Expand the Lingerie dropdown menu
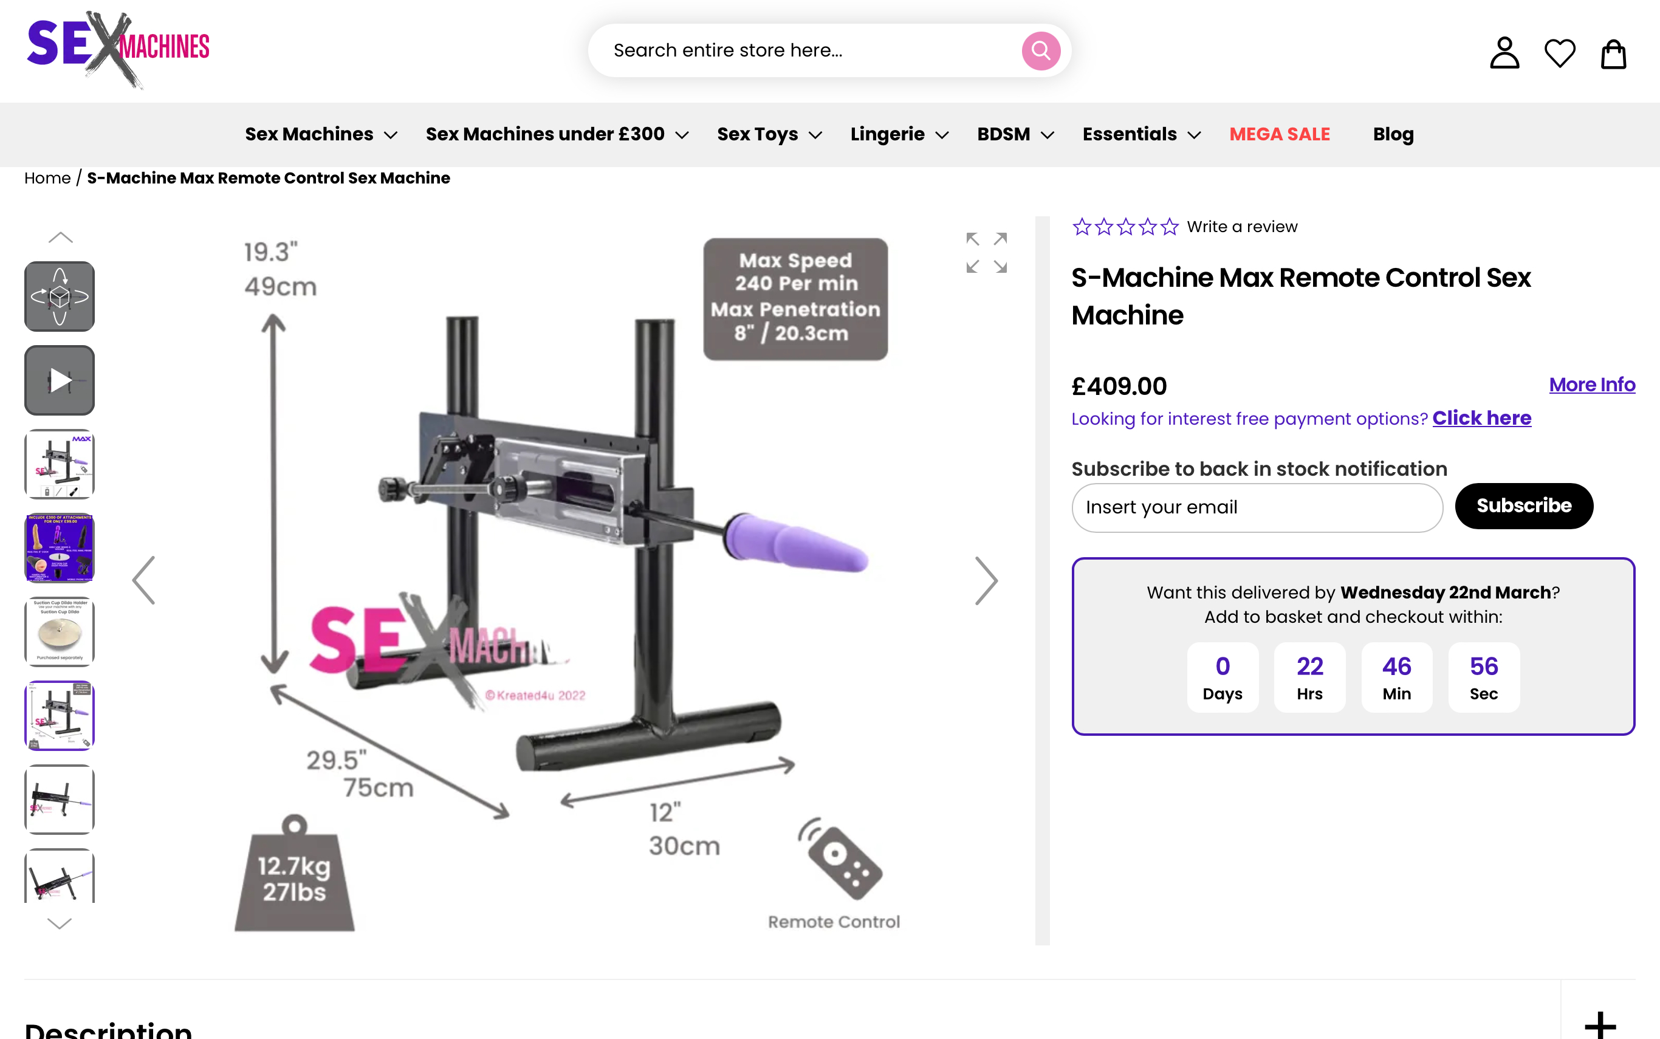 point(899,134)
